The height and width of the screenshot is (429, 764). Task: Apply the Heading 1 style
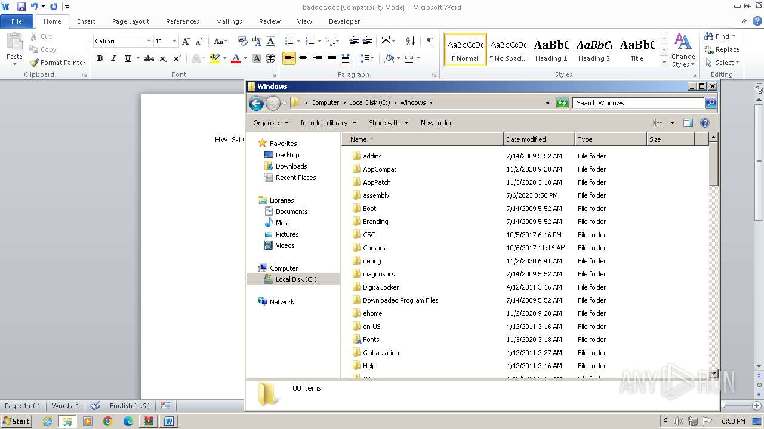[552, 50]
